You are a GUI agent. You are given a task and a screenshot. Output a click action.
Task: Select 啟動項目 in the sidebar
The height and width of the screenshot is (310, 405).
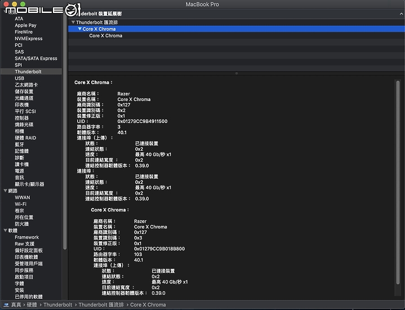(24, 277)
